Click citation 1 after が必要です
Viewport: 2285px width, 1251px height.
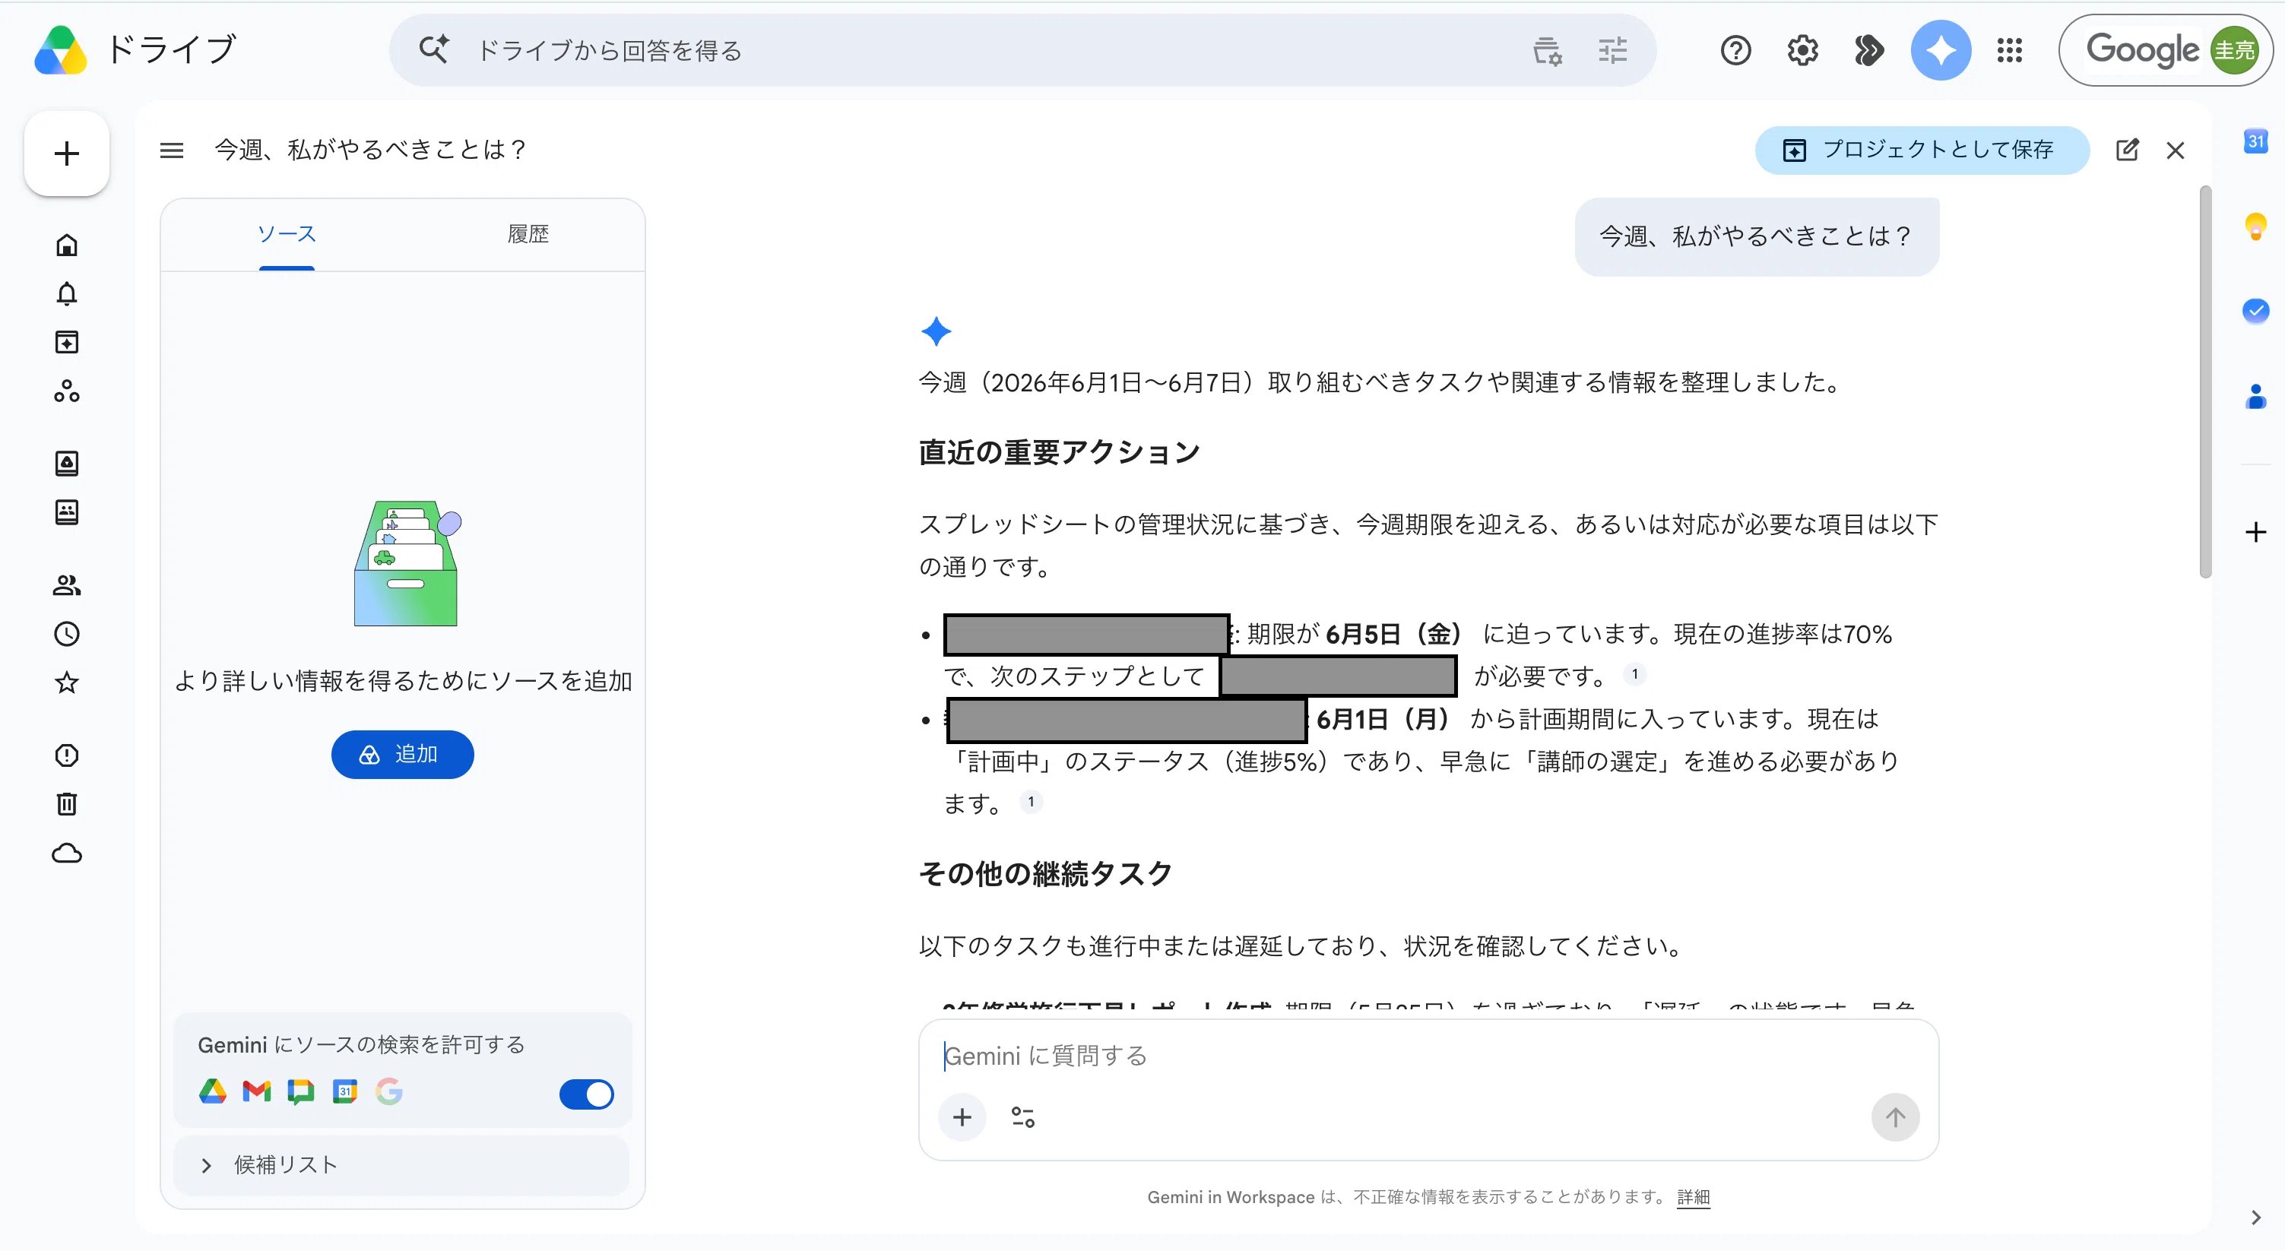[1635, 674]
